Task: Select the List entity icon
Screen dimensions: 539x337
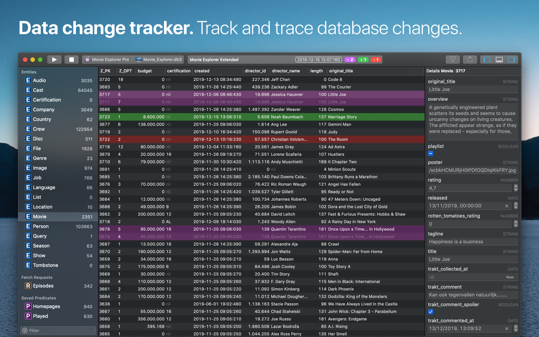Action: coord(28,197)
